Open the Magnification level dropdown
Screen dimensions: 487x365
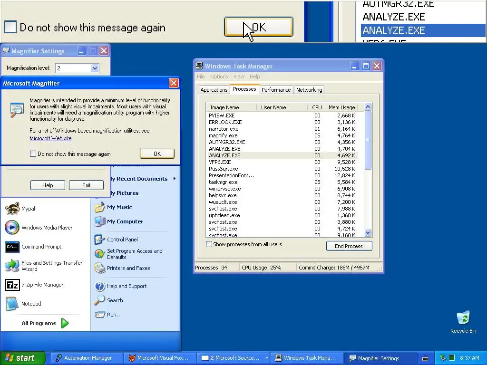click(x=95, y=68)
